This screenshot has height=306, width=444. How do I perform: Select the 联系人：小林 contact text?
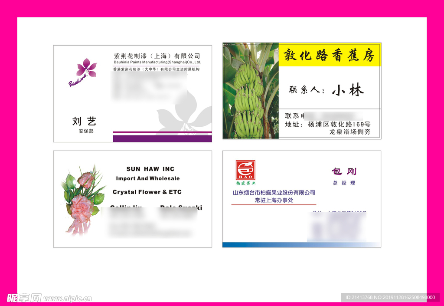coord(326,90)
